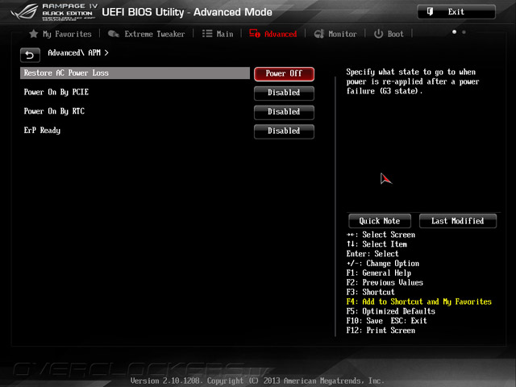Click the F5 Optimized Defaults hint
This screenshot has width=516, height=387.
[390, 311]
